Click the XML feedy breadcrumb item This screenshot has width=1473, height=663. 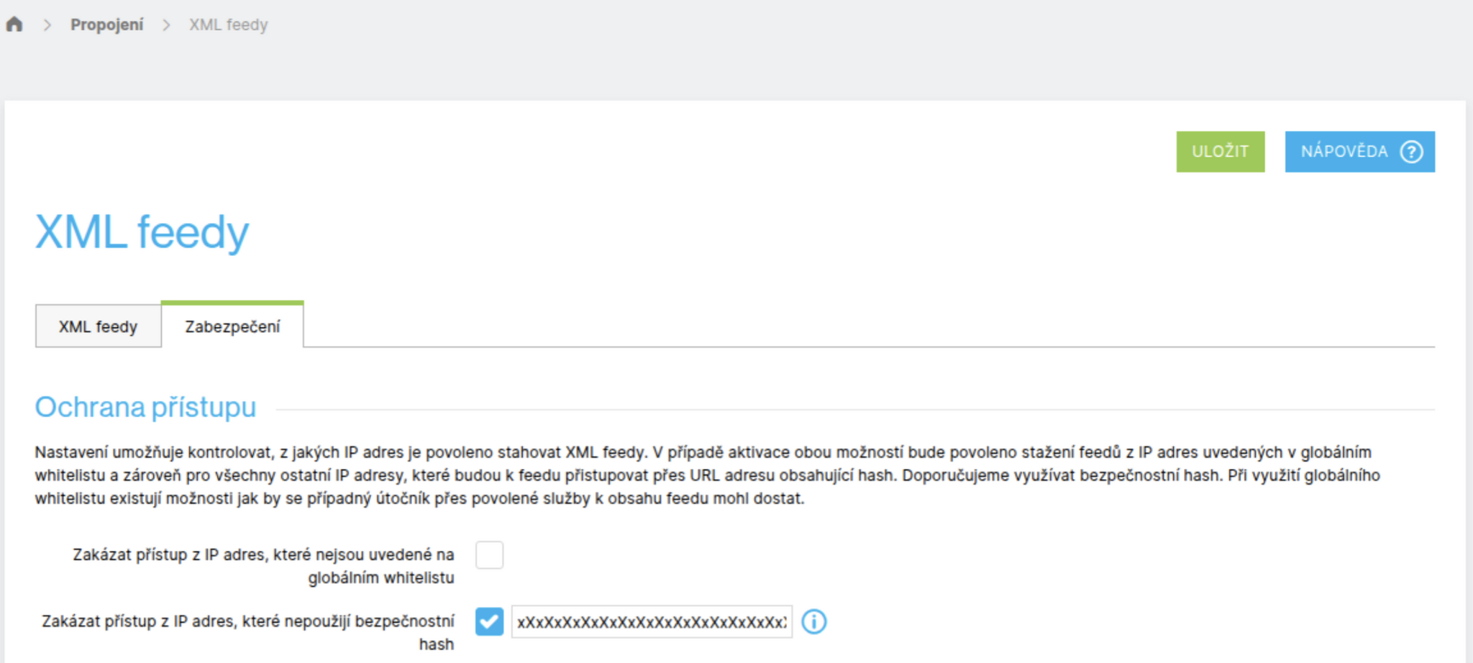[229, 25]
